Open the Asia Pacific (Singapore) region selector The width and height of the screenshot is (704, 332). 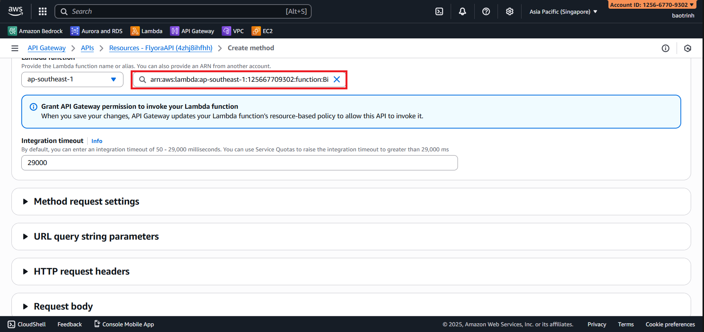[563, 12]
